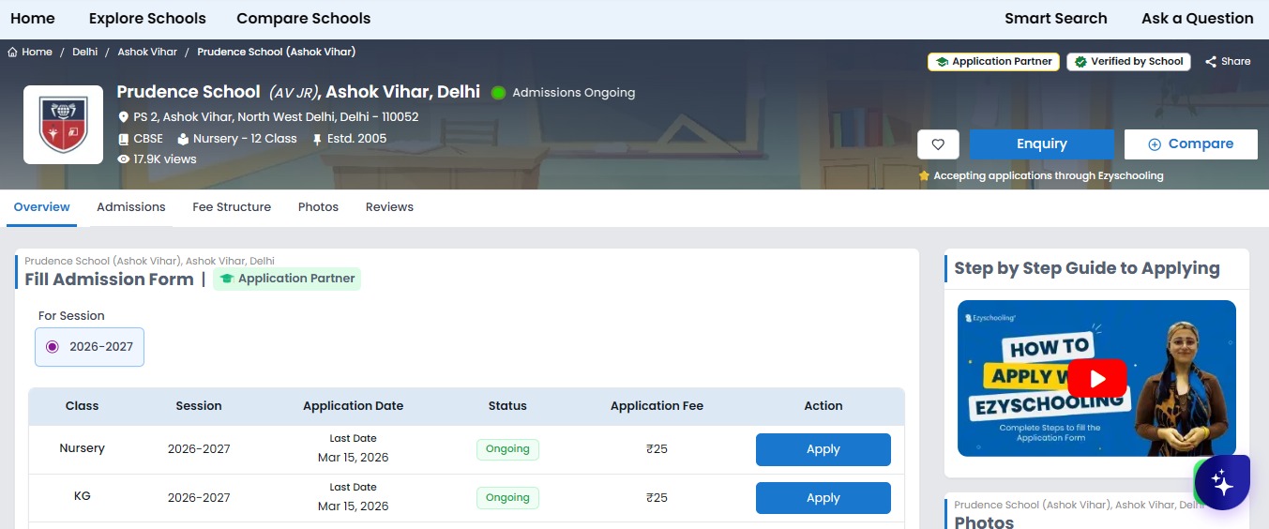Screen dimensions: 1269x529
Task: Click the Enquiry button
Action: tap(1042, 144)
